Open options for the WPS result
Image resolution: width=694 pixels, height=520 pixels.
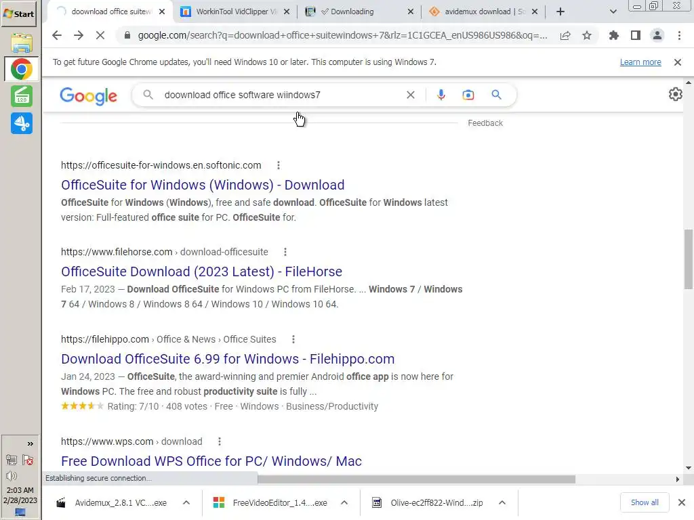click(220, 441)
